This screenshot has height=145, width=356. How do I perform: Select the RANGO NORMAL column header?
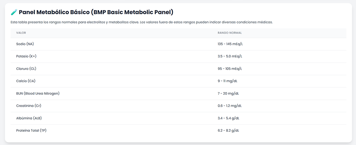[230, 33]
